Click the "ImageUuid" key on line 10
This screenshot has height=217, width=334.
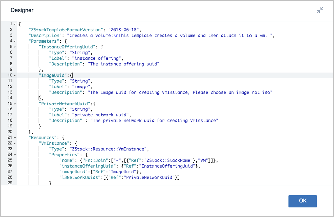(x=53, y=75)
